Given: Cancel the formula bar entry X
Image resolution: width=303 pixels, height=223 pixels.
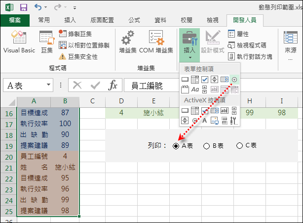Looking at the screenshot, I should pyautogui.click(x=77, y=85).
